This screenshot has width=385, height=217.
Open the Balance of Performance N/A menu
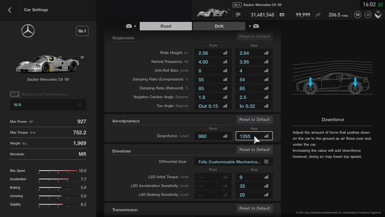click(48, 105)
